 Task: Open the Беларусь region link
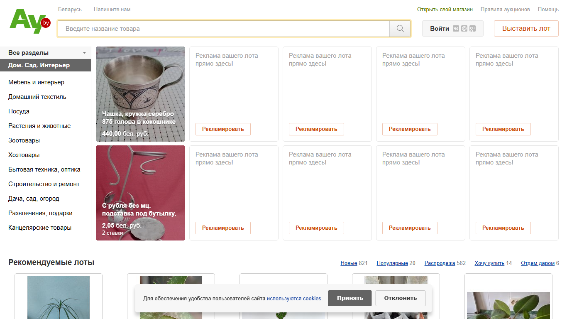coord(70,9)
